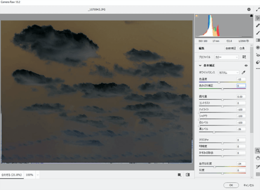260x190 pixels.
Task: Toggle full screen mode icon
Action: [258, 9]
